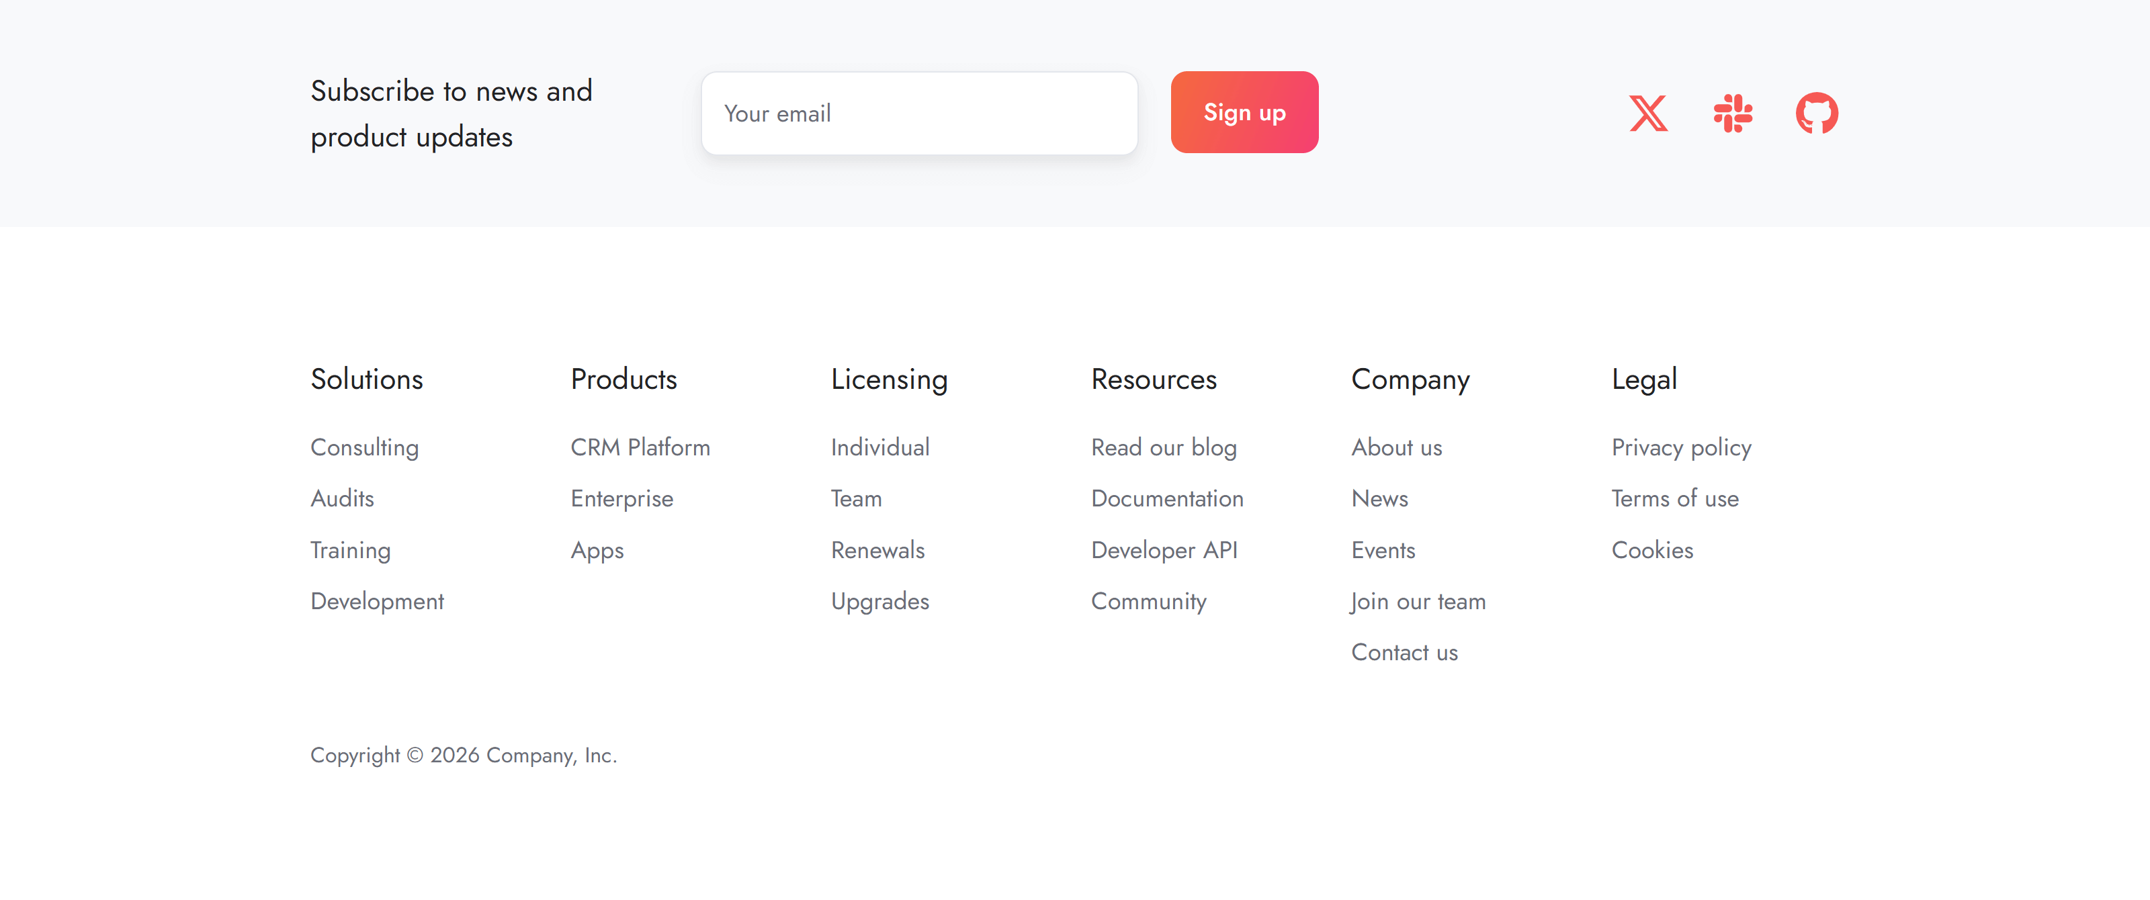
Task: Focus the Your email input field
Action: 919,114
